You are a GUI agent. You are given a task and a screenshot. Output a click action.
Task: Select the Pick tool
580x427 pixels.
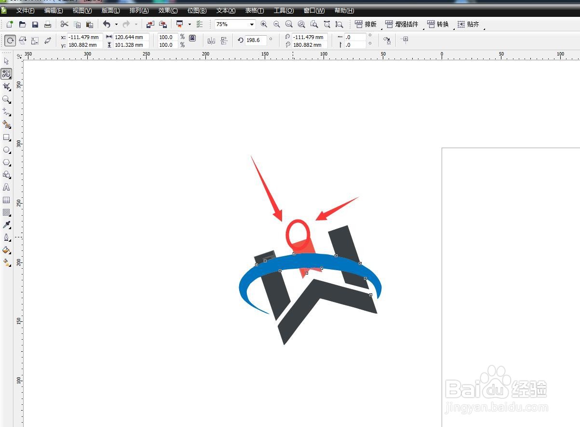[6, 61]
